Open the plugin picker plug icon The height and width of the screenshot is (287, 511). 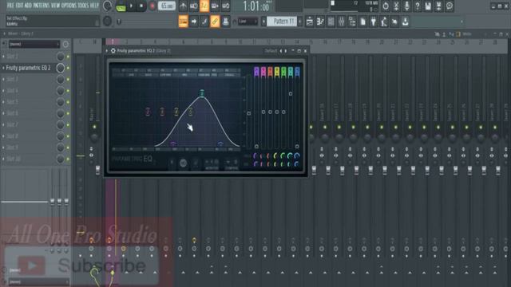[374, 22]
